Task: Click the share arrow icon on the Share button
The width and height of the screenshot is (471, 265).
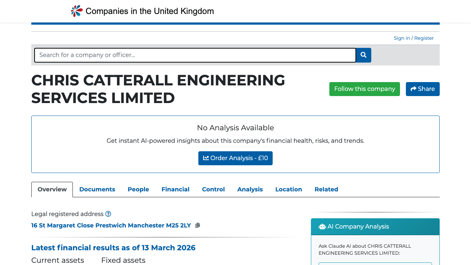Action: click(x=414, y=89)
